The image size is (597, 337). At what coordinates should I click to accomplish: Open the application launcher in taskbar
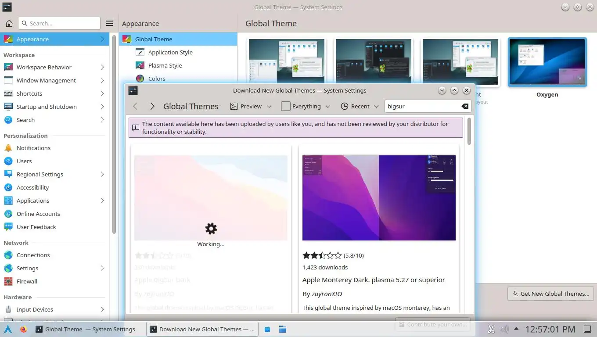point(8,329)
